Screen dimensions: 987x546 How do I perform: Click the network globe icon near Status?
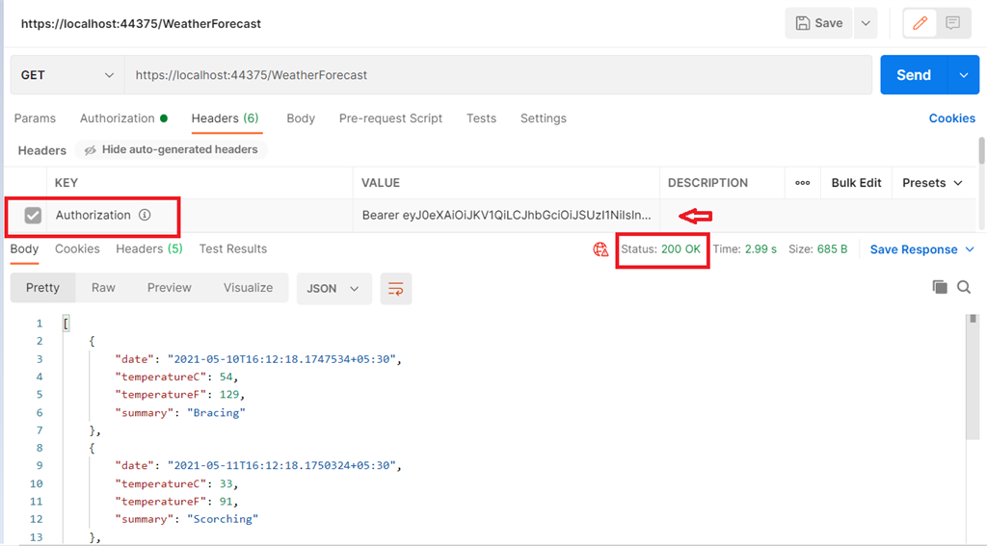tap(601, 249)
